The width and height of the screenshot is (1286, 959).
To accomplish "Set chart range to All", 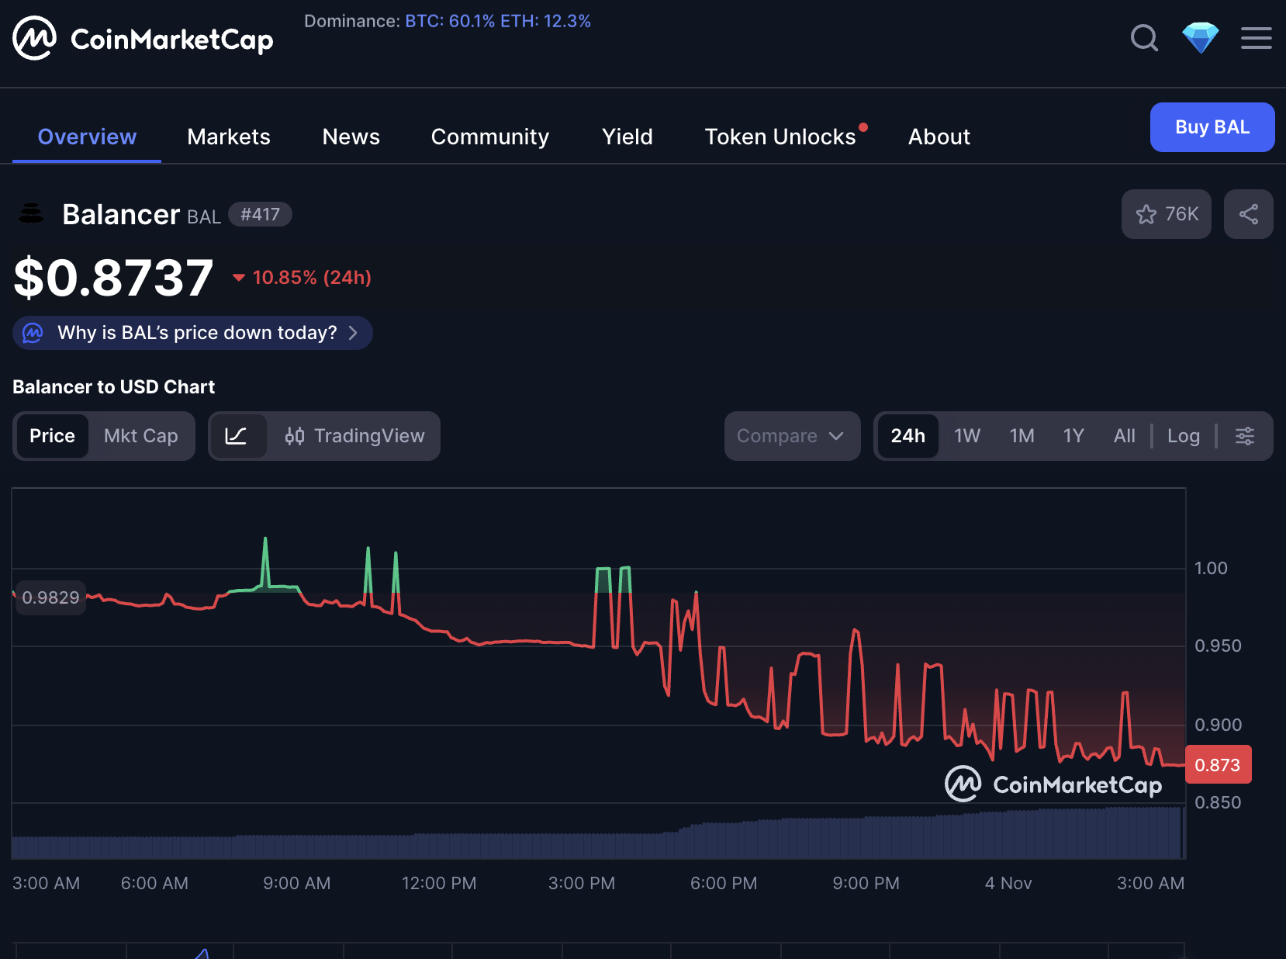I will 1124,436.
